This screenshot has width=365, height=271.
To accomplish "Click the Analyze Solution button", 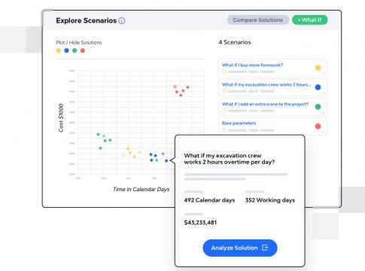I will tap(240, 248).
